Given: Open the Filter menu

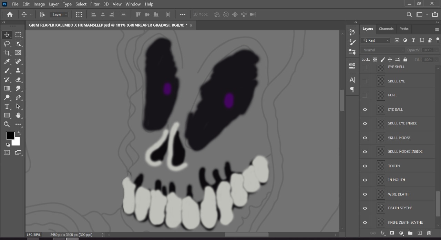Looking at the screenshot, I should click(x=95, y=4).
